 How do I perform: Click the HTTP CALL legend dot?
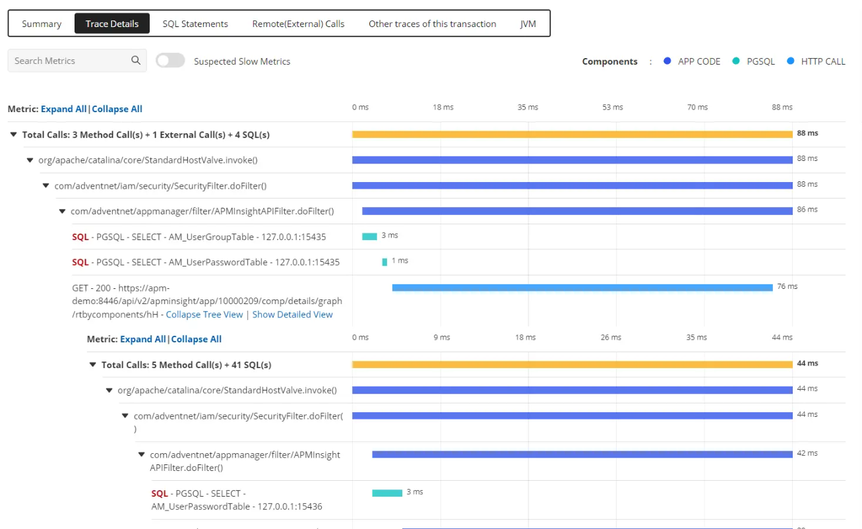(790, 61)
